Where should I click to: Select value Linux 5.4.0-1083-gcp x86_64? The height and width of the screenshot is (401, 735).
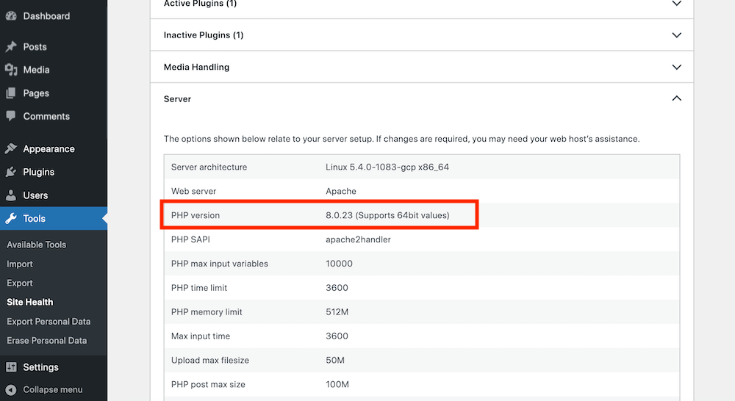[387, 167]
